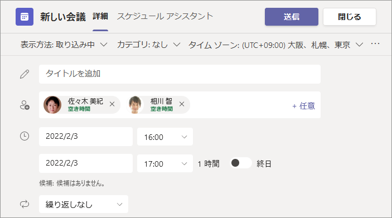Open more options ellipsis menu

tap(375, 44)
